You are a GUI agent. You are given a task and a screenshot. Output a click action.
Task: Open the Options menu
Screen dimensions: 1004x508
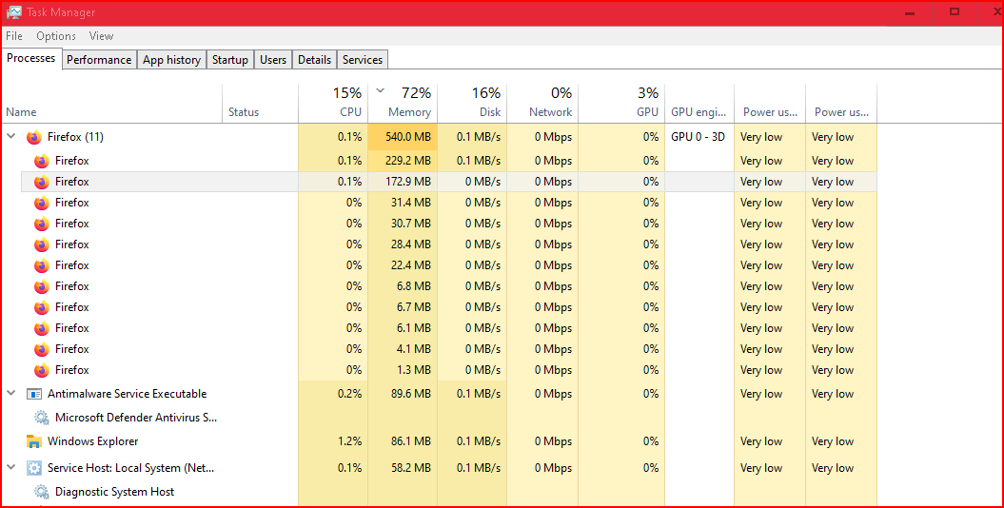[56, 36]
